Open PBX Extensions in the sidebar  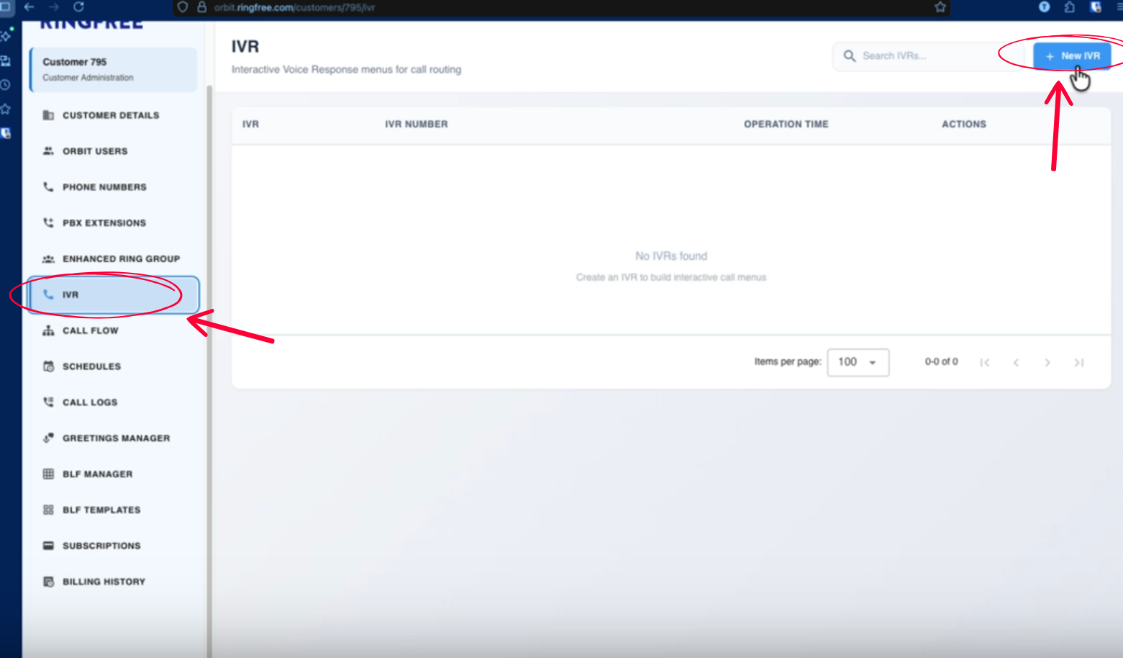point(104,223)
